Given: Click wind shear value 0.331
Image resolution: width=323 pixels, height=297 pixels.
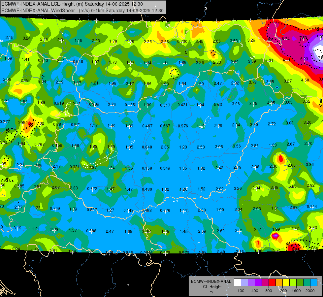Looking at the screenshot, I should coord(75,167).
